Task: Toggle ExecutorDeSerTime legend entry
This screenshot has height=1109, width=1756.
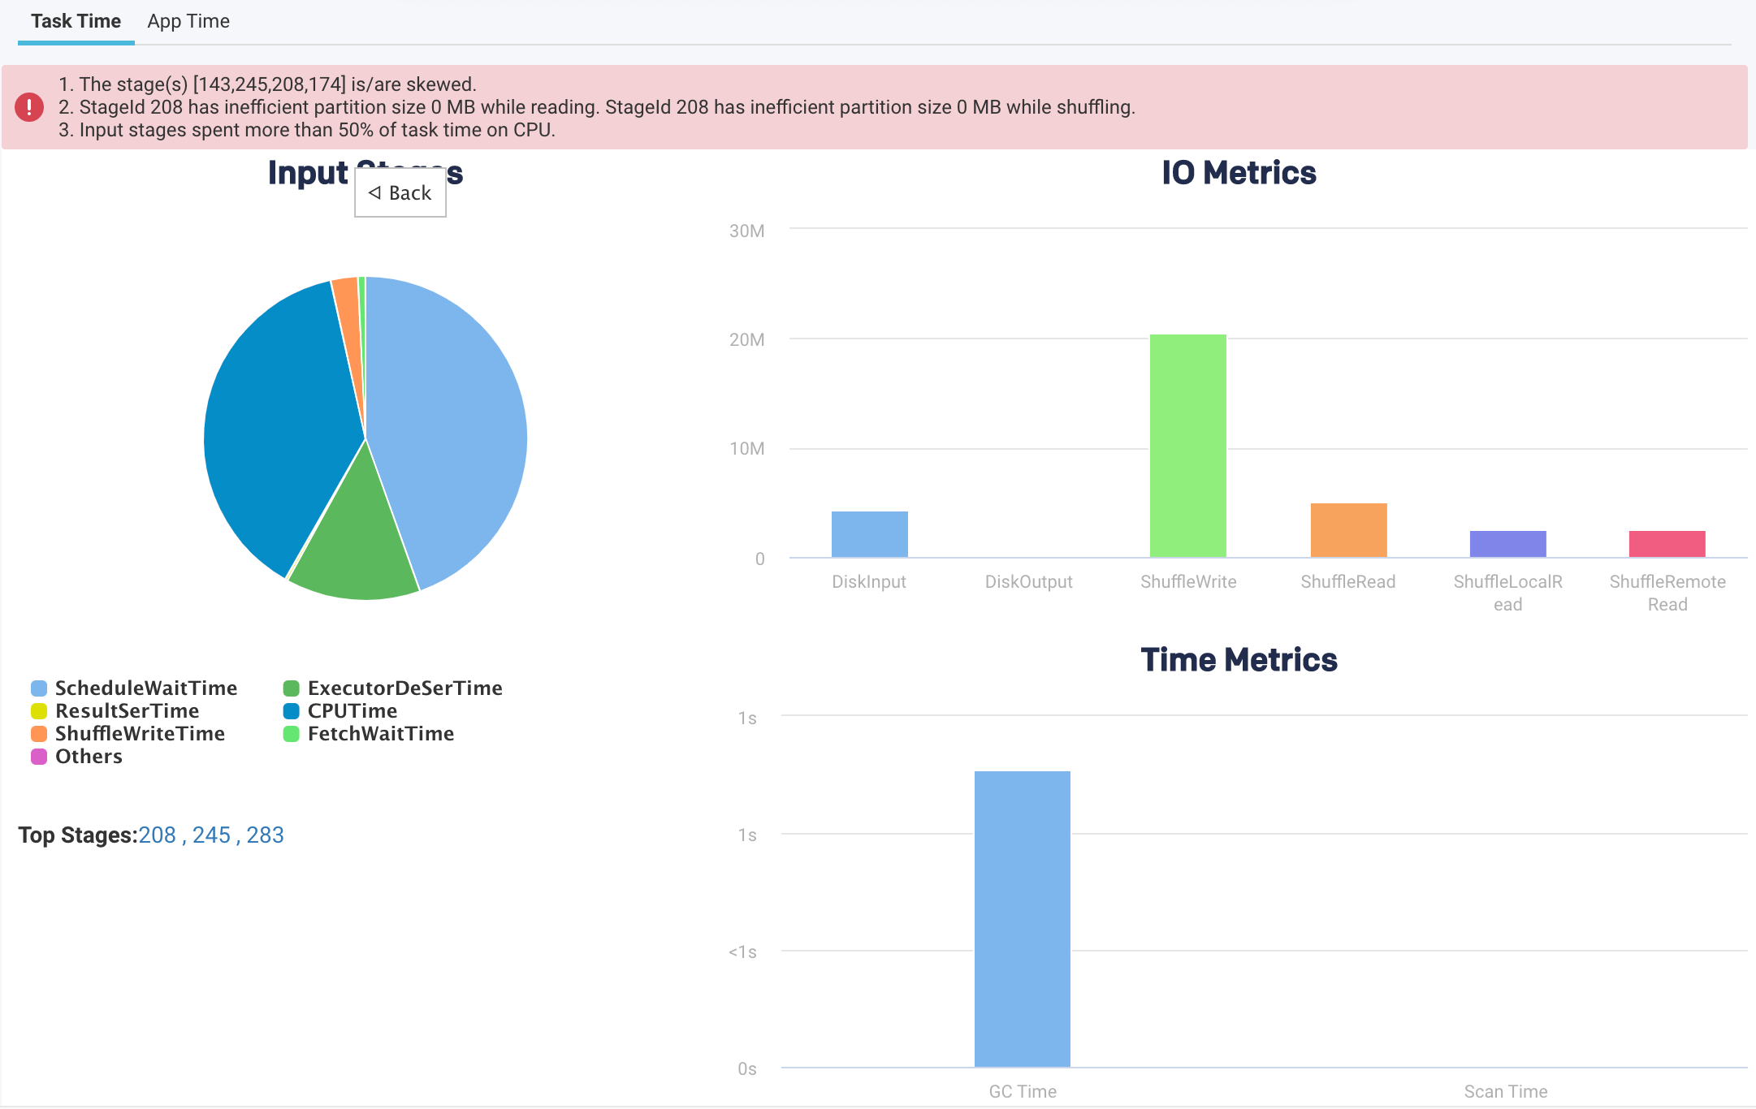Action: coord(404,688)
